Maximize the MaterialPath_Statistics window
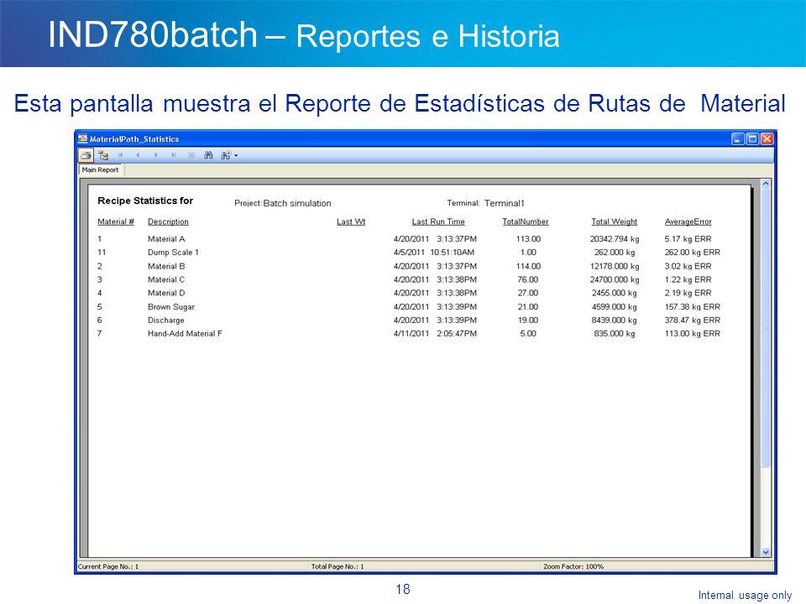The height and width of the screenshot is (604, 806). pos(752,138)
